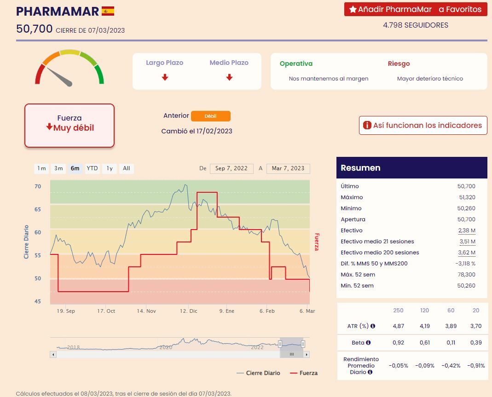This screenshot has width=492, height=397.
Task: Click the Último value in Resumen
Action: pyautogui.click(x=466, y=186)
